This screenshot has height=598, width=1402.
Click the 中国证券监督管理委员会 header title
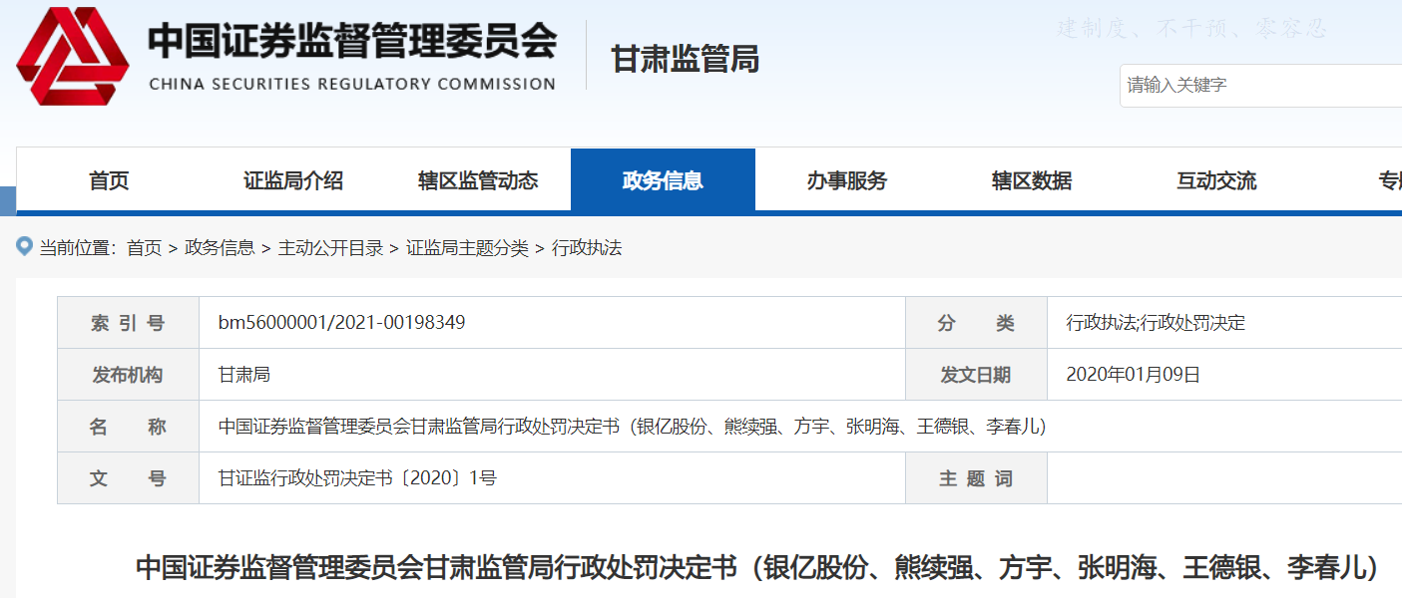[352, 41]
